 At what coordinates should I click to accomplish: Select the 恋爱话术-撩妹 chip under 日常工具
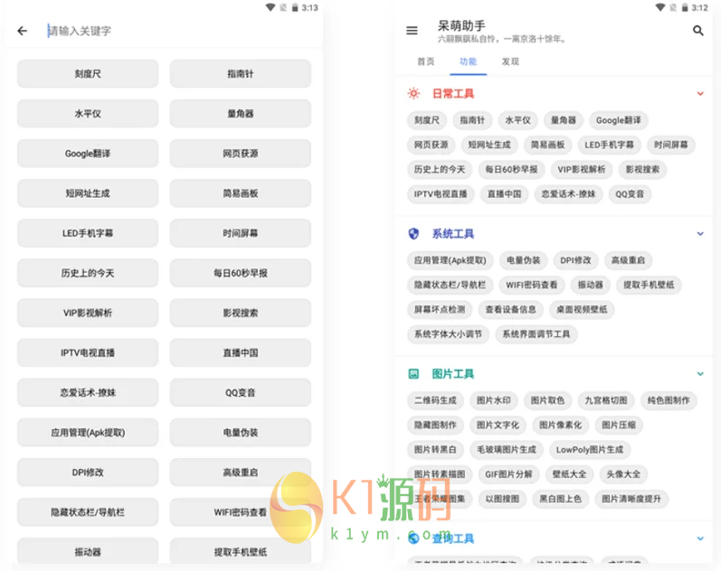pos(568,194)
